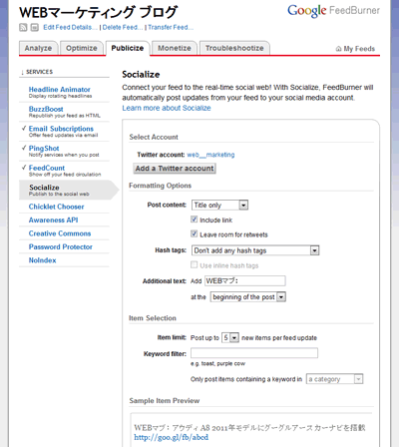Screen dimensions: 399x447
Task: Open PingShot service
Action: point(44,149)
